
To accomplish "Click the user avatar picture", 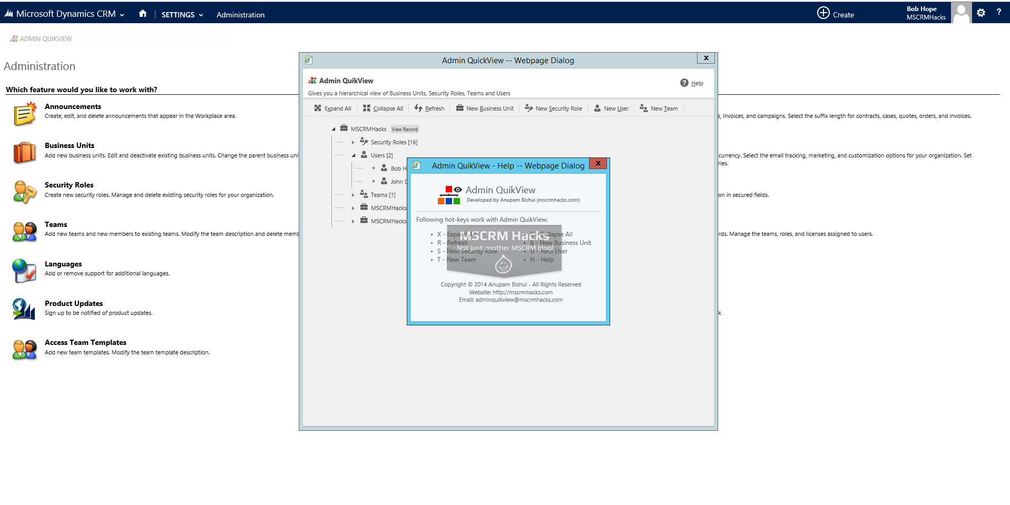I will (x=961, y=13).
